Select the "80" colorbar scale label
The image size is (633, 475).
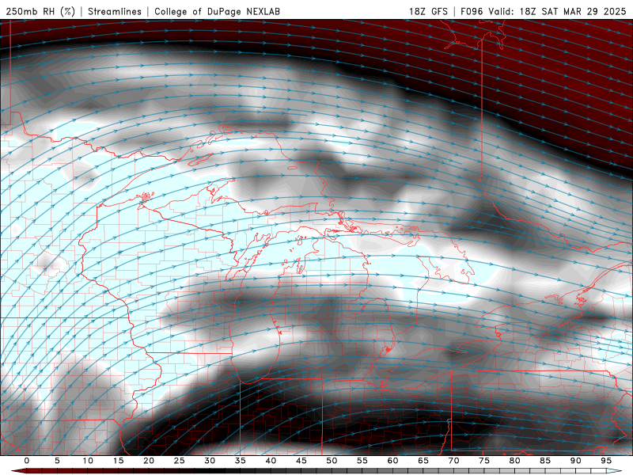[x=514, y=461]
